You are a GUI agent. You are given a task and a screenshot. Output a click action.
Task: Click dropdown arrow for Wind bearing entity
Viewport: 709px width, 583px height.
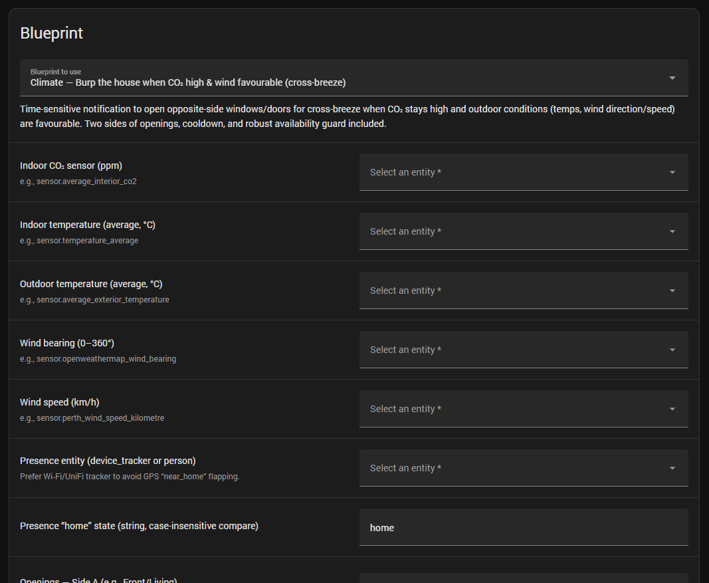click(672, 350)
